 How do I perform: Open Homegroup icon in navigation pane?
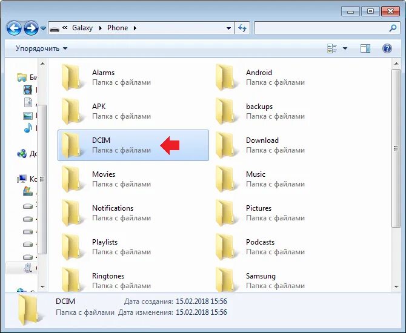click(22, 153)
